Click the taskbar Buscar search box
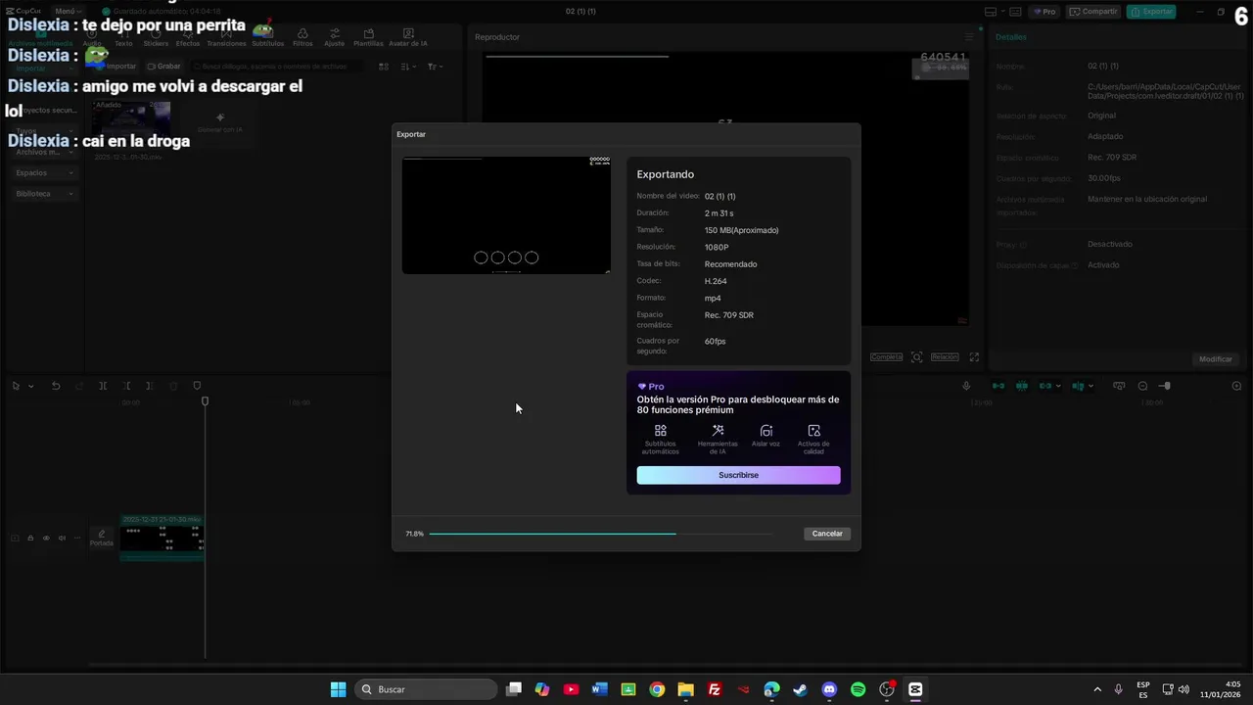The height and width of the screenshot is (705, 1253). pos(426,689)
